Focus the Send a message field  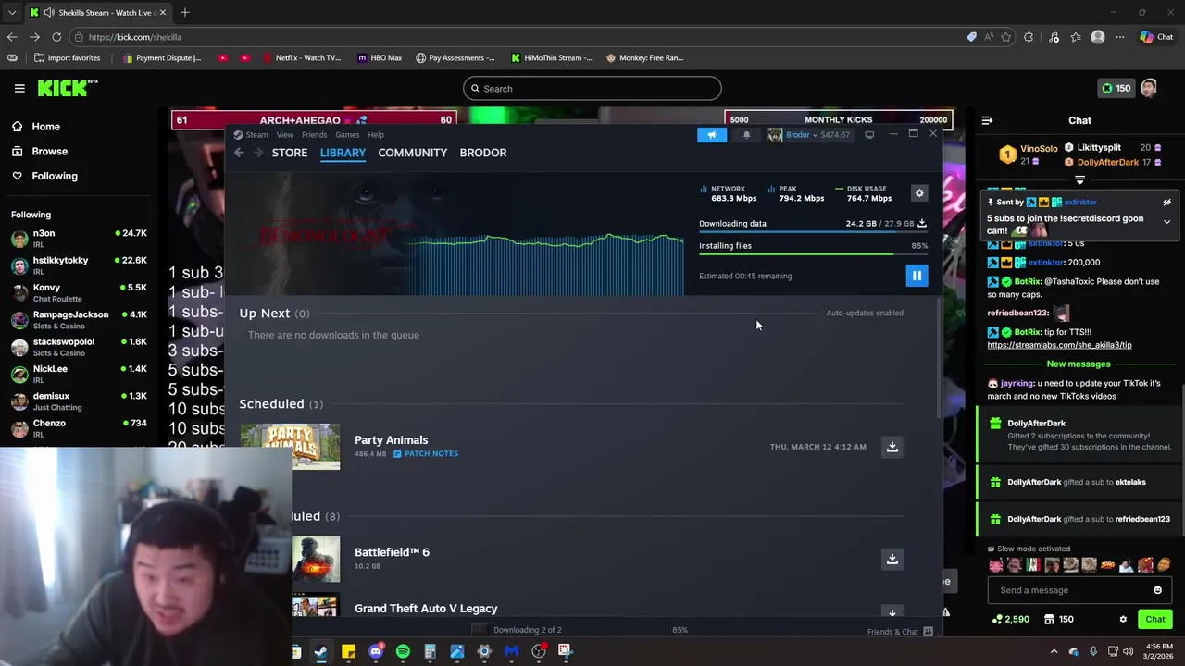coord(1069,590)
